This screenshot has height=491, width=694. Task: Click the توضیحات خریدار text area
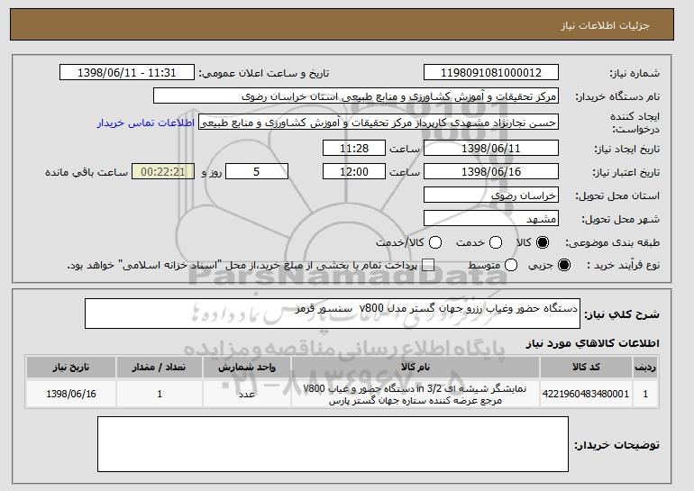click(x=333, y=444)
